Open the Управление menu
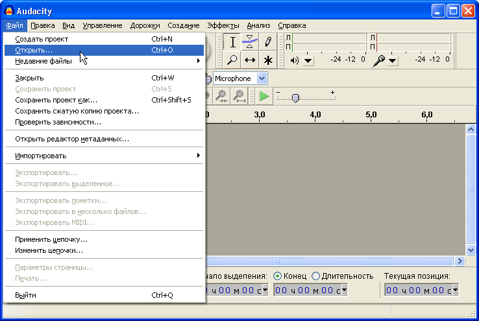Screen dimensions: 479x321 103,26
